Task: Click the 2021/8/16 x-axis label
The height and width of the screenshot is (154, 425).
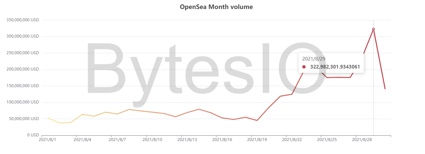Action: pos(222,140)
